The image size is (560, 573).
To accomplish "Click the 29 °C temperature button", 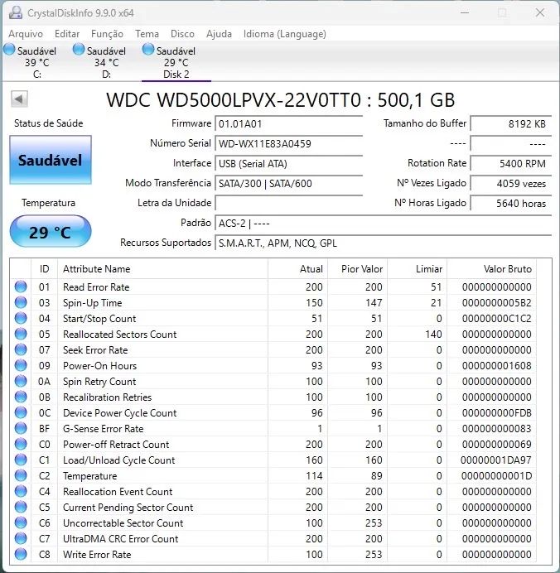I will (51, 232).
